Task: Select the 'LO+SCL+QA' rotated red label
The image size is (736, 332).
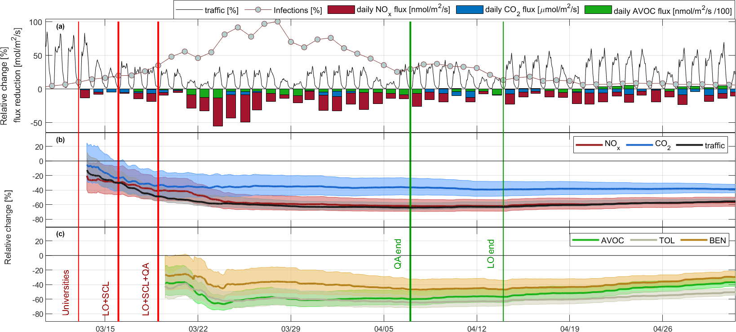Action: [x=146, y=289]
